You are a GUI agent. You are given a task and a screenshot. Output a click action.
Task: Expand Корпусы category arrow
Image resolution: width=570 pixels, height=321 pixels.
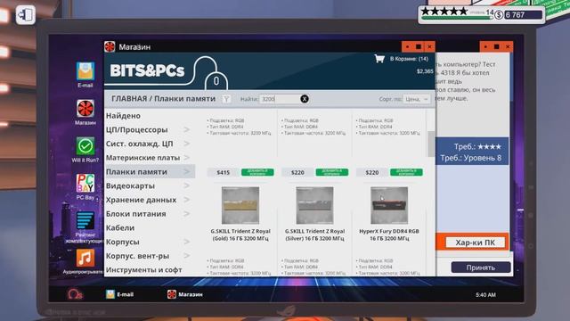186,242
